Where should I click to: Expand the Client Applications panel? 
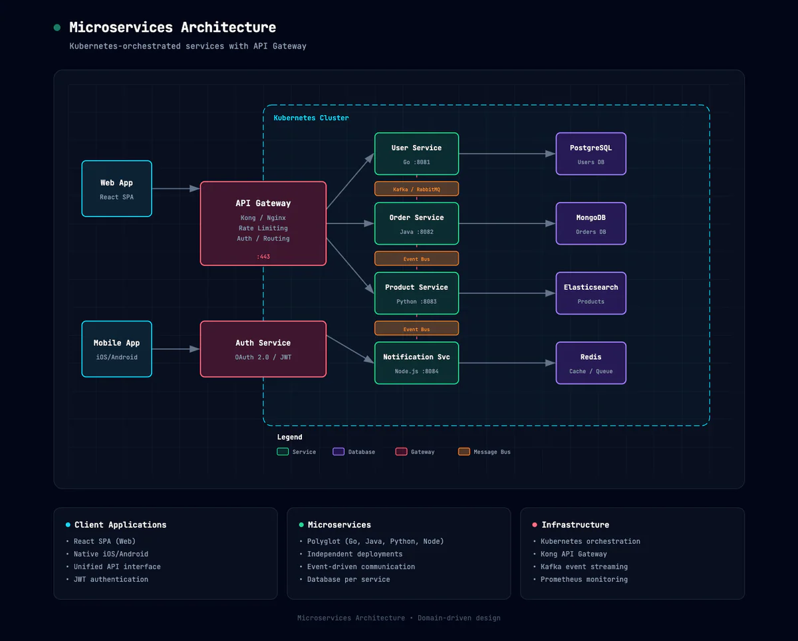[118, 525]
